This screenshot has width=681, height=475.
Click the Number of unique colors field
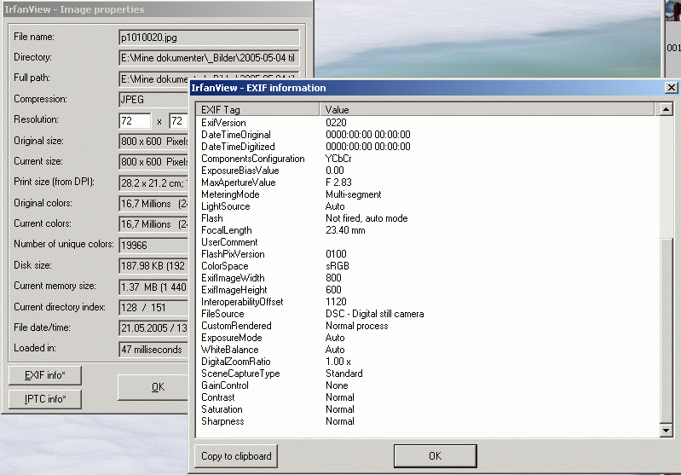click(x=153, y=245)
